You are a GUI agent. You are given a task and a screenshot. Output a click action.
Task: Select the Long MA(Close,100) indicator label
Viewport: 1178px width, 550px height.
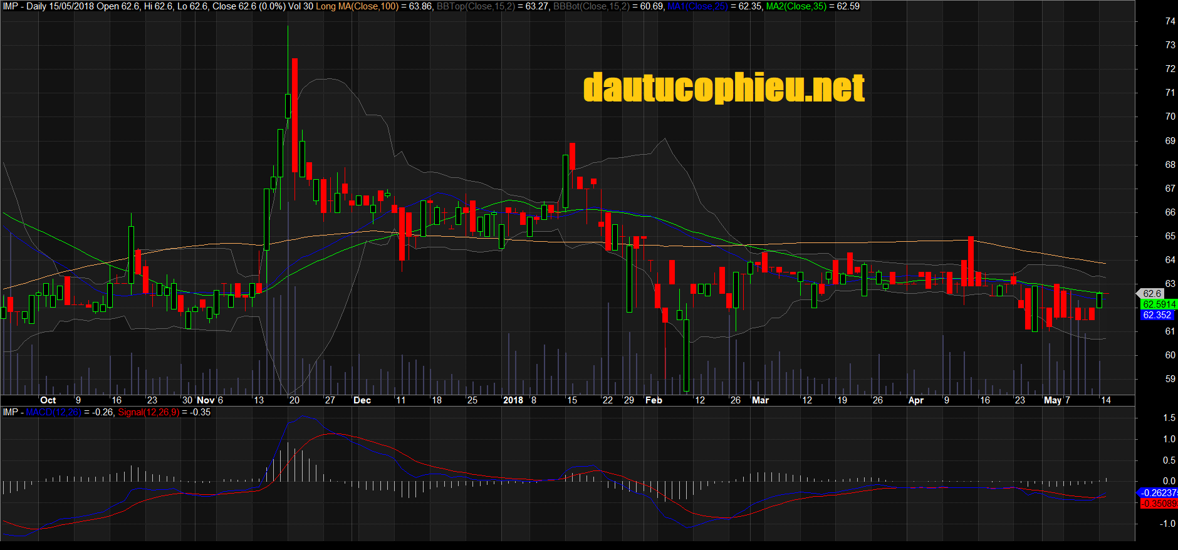point(357,6)
